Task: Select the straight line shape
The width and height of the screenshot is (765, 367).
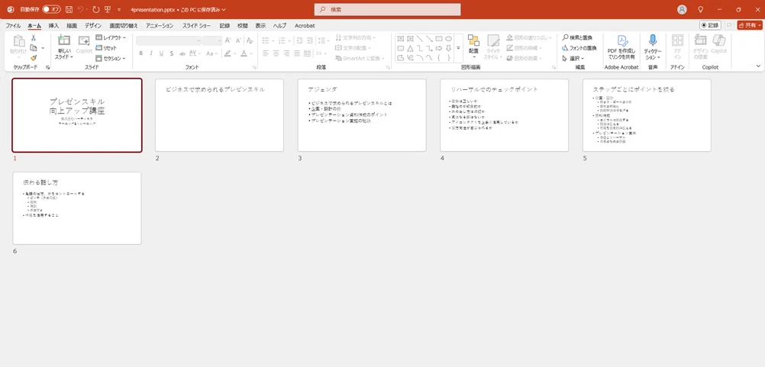Action: 420,38
